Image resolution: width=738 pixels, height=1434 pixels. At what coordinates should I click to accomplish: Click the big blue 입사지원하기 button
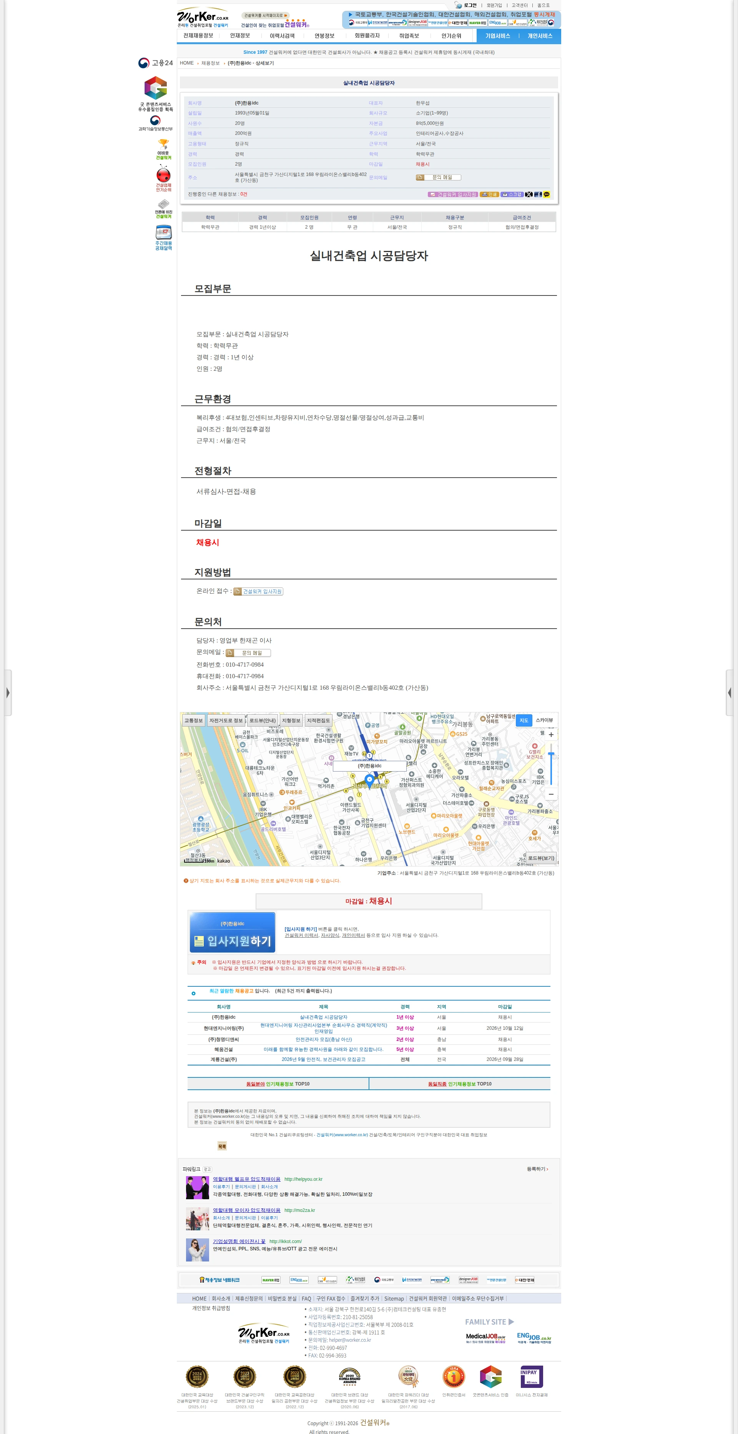pyautogui.click(x=232, y=933)
